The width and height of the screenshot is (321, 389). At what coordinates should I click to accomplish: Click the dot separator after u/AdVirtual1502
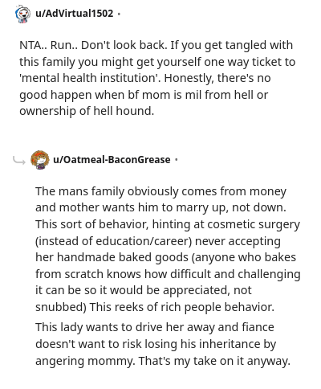[x=119, y=14]
